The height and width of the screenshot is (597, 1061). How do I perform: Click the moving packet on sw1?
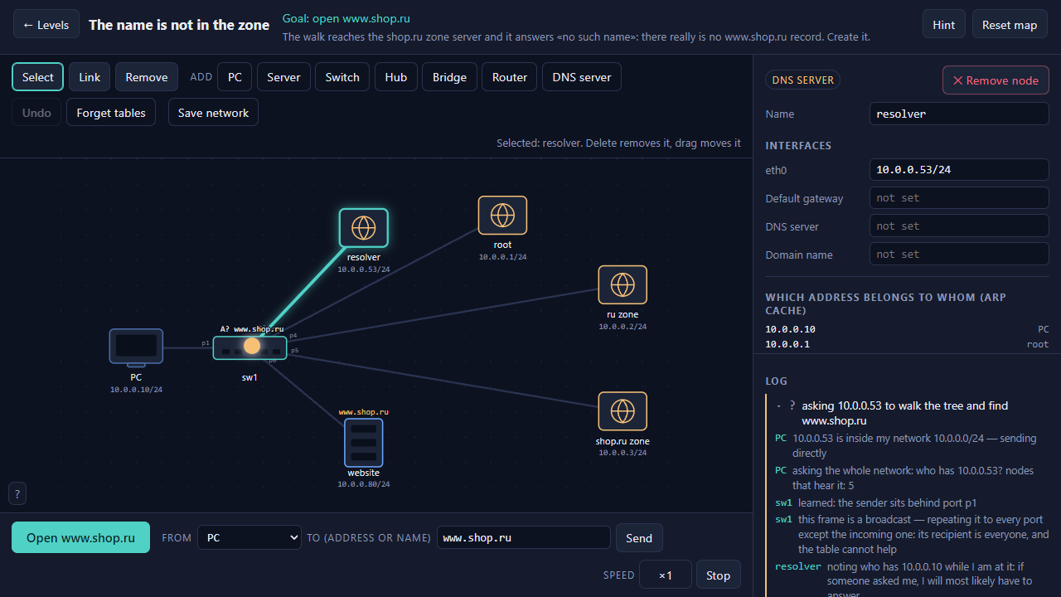(x=252, y=346)
